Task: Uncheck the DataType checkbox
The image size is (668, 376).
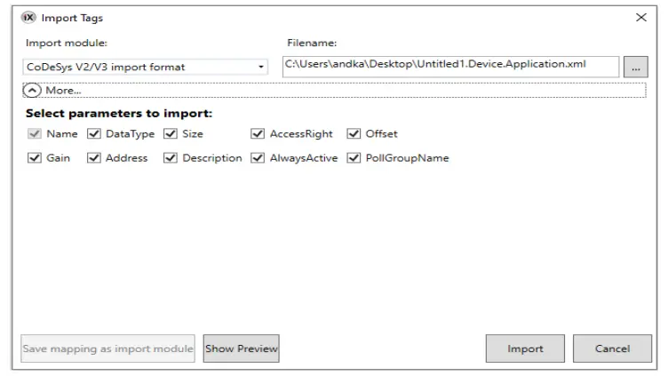Action: click(94, 134)
